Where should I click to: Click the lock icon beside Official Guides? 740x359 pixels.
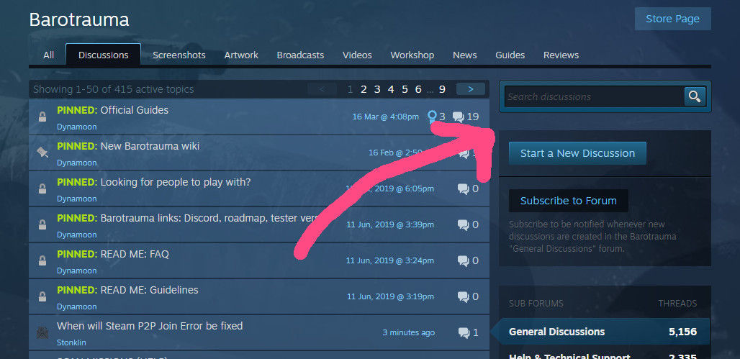42,117
